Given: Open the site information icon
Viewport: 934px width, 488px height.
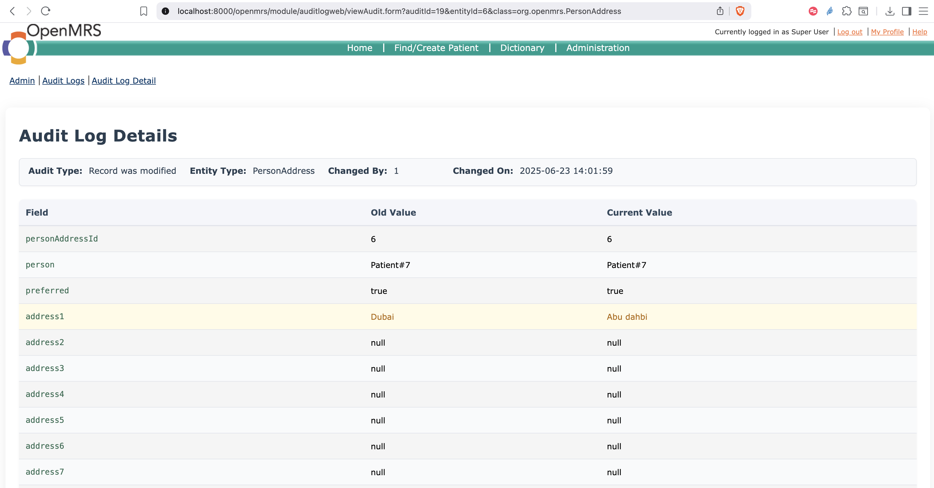Looking at the screenshot, I should [165, 11].
